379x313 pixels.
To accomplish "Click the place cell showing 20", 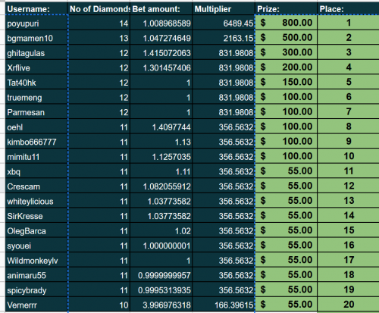I will (348, 305).
